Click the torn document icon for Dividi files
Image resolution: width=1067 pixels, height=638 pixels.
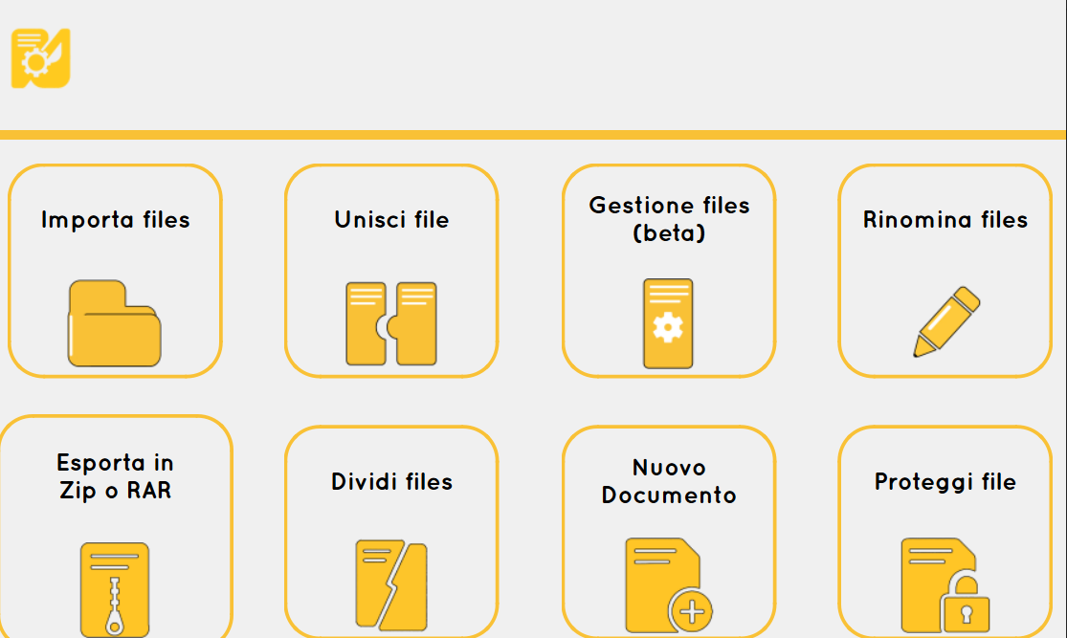coord(390,585)
